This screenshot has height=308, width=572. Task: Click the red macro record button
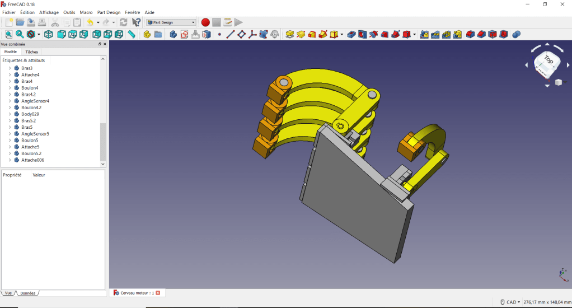click(205, 22)
